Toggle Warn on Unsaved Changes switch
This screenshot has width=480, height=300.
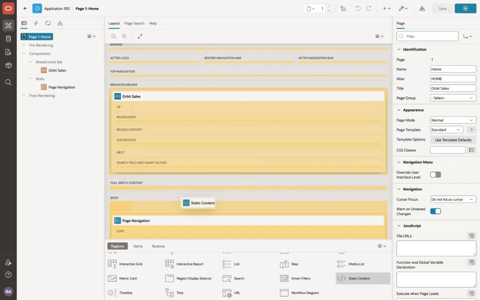(435, 211)
